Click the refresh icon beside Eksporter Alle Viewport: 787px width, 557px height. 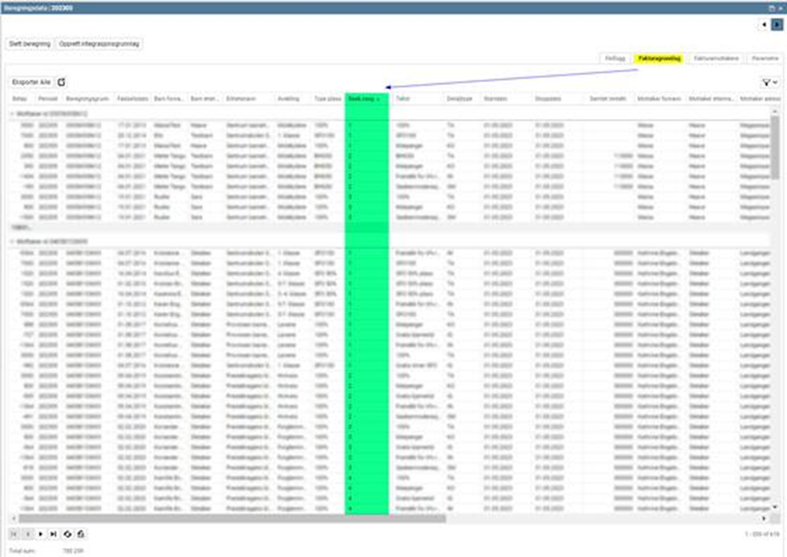coord(62,81)
